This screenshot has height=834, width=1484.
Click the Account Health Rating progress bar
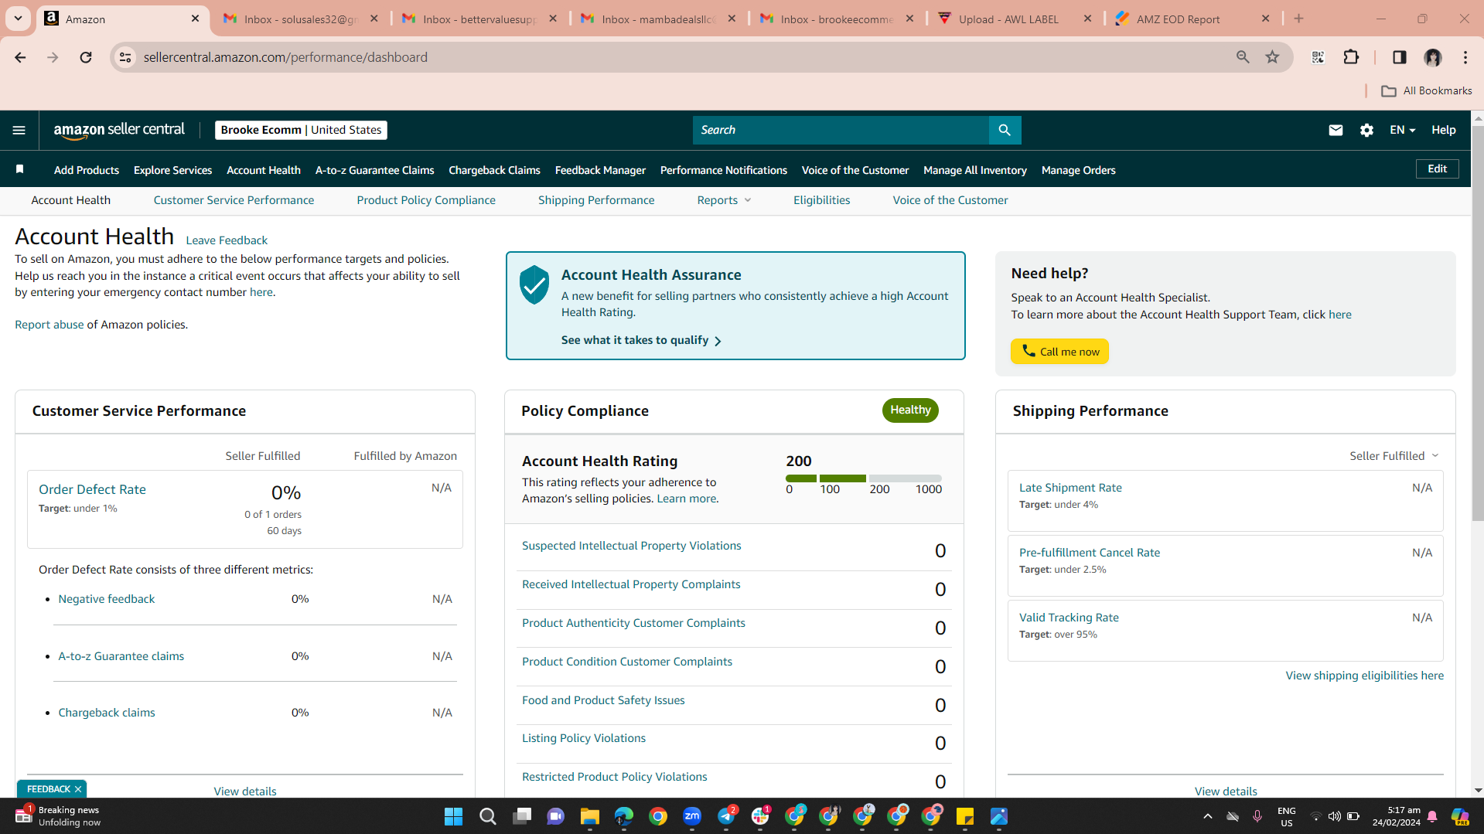click(863, 478)
